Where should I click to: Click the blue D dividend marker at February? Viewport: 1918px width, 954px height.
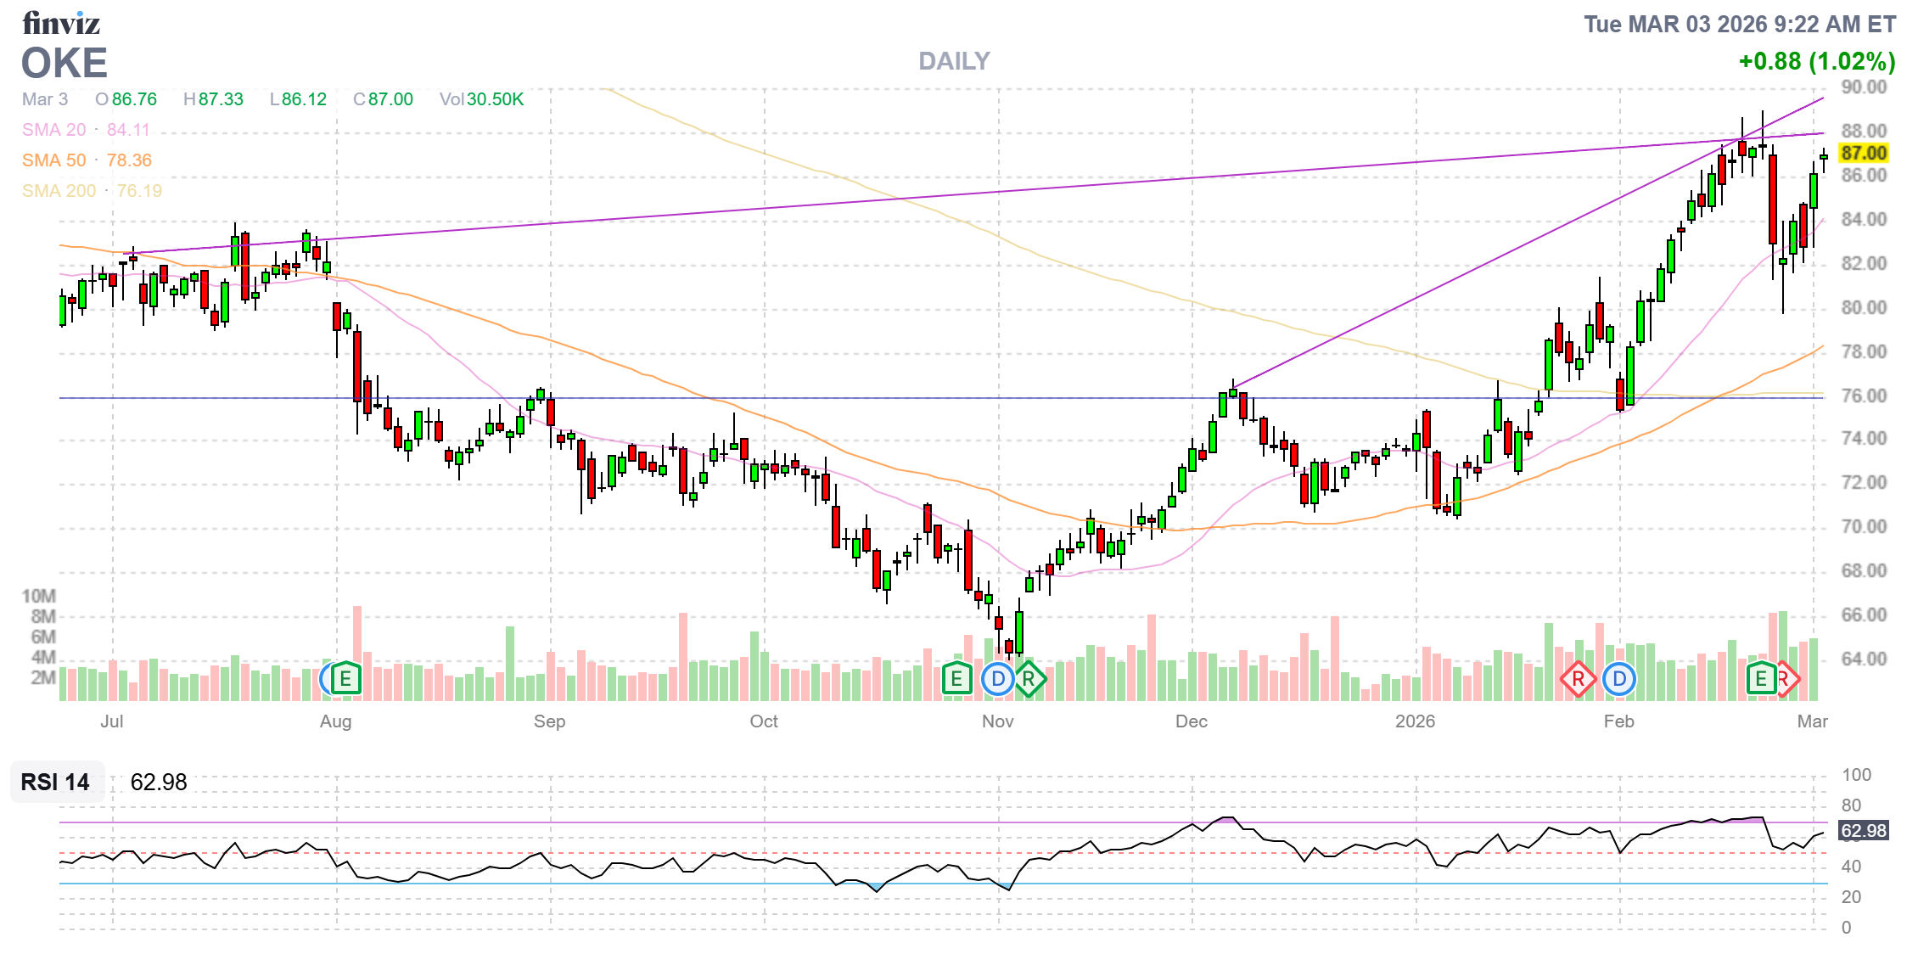click(1619, 679)
